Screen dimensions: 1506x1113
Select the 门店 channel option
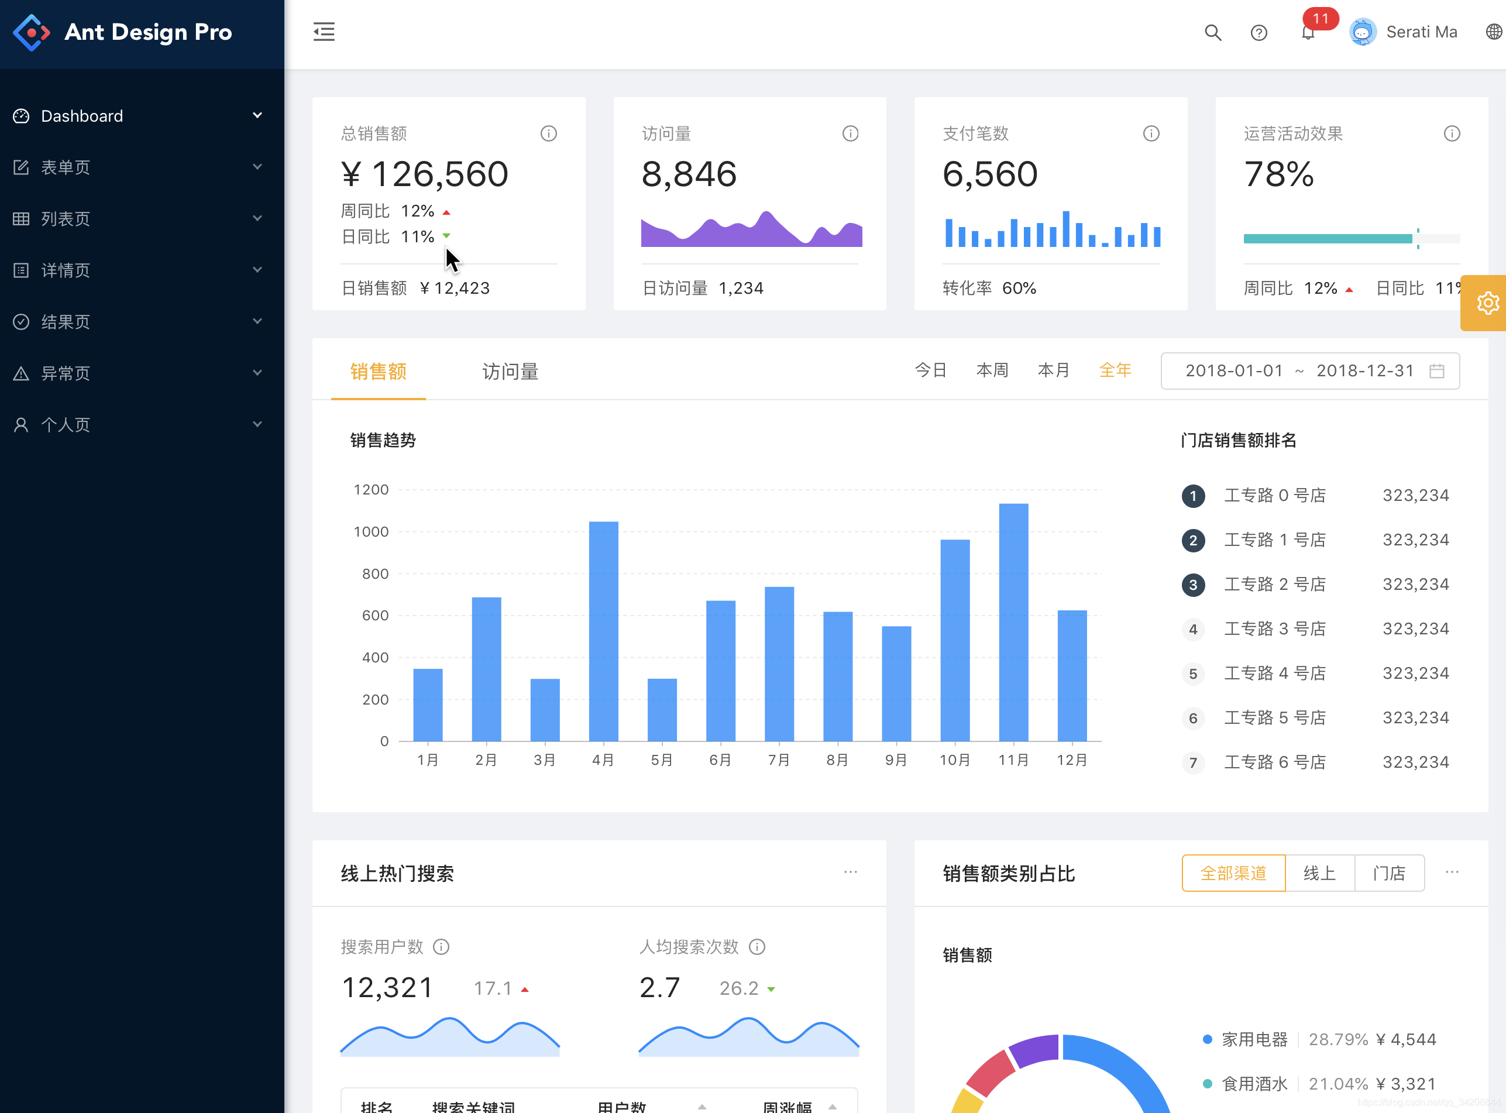(x=1390, y=872)
